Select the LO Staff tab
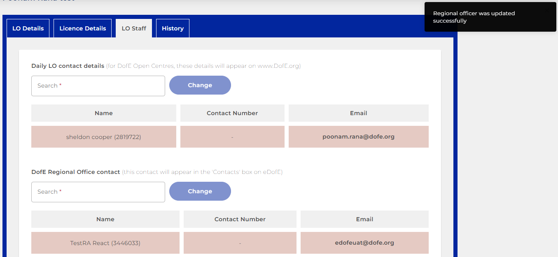Image resolution: width=558 pixels, height=257 pixels. click(x=134, y=28)
